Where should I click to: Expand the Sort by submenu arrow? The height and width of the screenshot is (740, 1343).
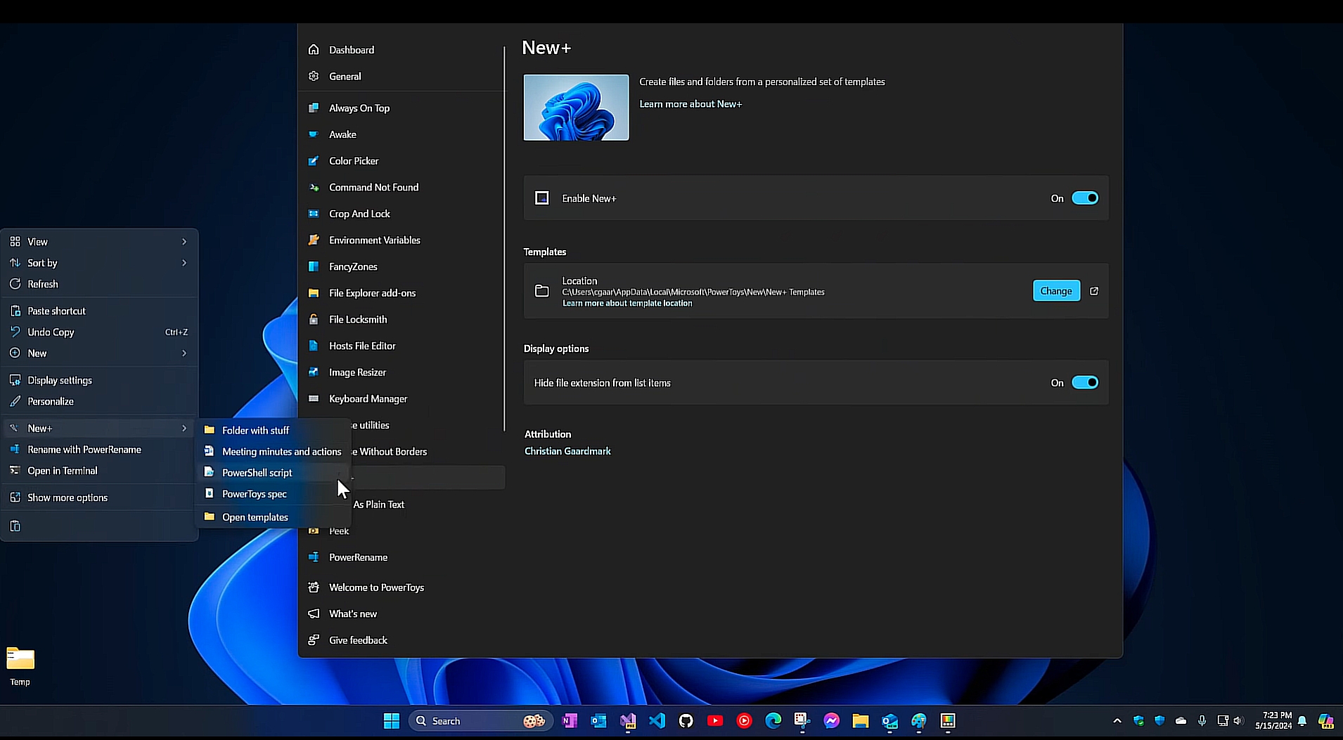click(184, 263)
